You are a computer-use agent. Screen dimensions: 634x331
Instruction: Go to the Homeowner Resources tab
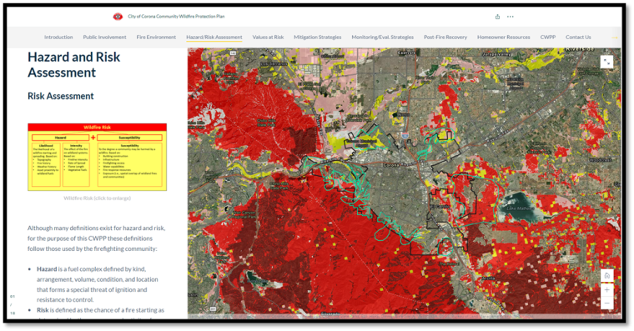503,38
